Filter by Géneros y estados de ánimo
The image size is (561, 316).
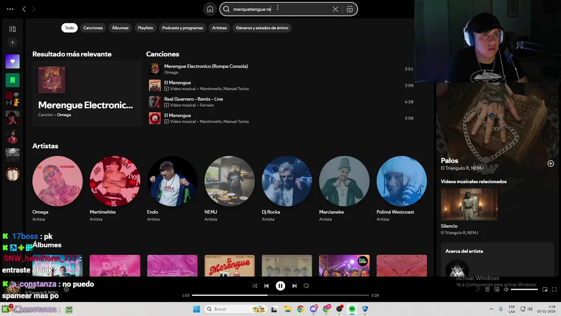click(x=262, y=28)
